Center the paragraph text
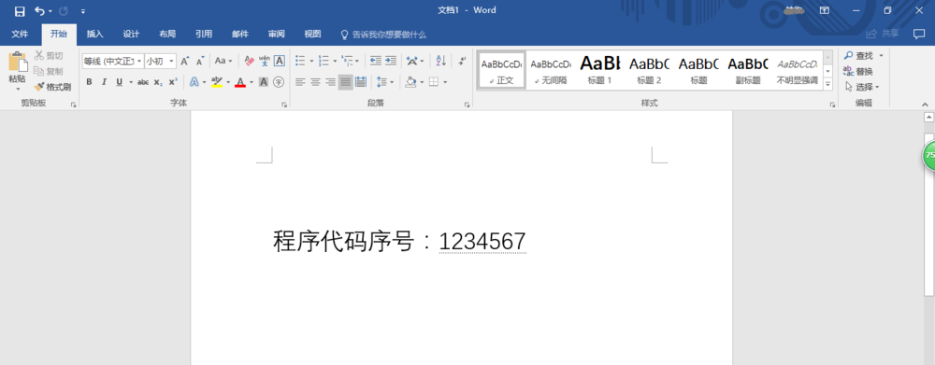 315,81
